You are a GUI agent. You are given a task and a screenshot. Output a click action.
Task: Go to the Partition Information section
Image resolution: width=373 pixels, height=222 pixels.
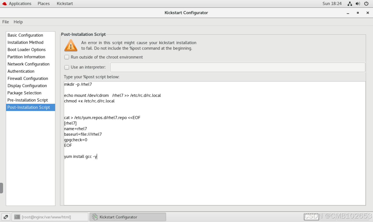click(x=26, y=57)
